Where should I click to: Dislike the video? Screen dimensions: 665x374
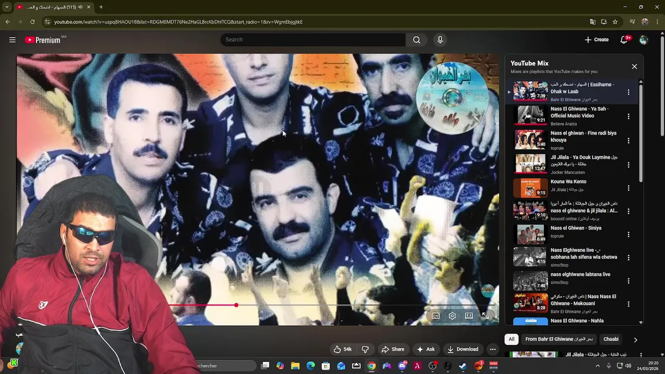tap(365, 349)
